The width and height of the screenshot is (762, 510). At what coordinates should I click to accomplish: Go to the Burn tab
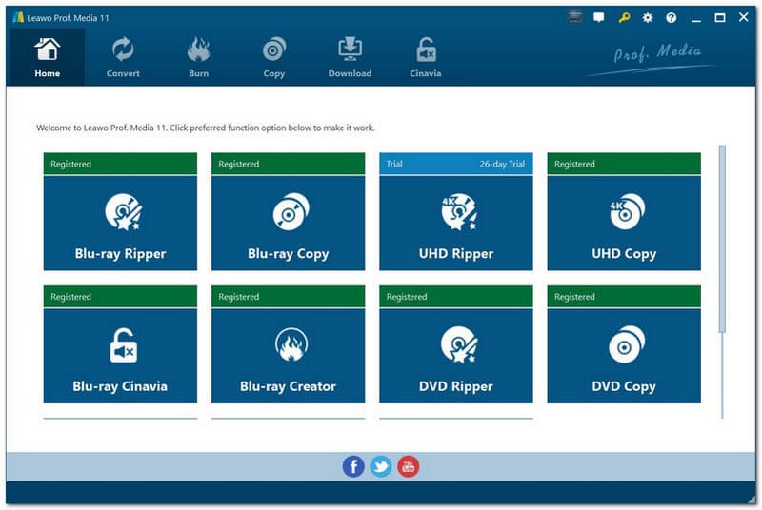198,57
